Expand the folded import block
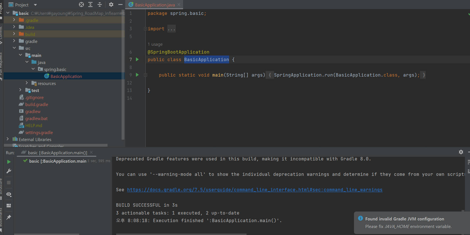The image size is (470, 235). pyautogui.click(x=145, y=29)
